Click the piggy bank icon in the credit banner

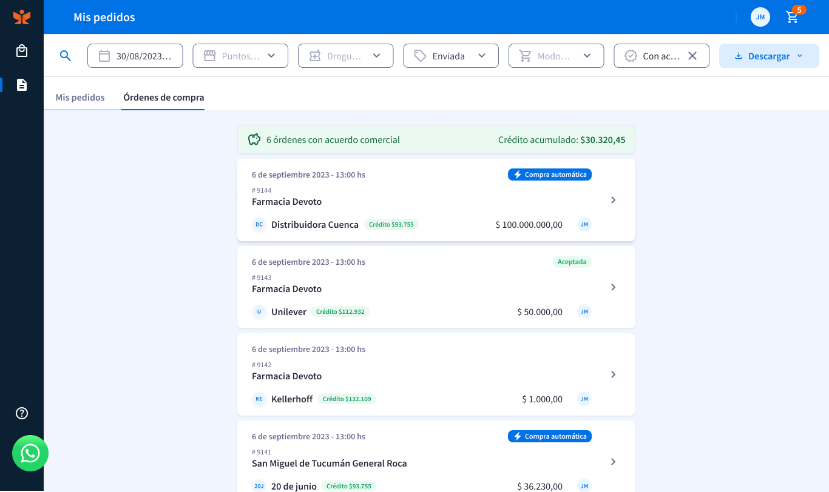[254, 140]
